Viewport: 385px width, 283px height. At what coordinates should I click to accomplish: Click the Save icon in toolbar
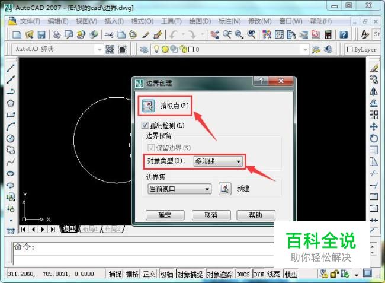(x=41, y=34)
